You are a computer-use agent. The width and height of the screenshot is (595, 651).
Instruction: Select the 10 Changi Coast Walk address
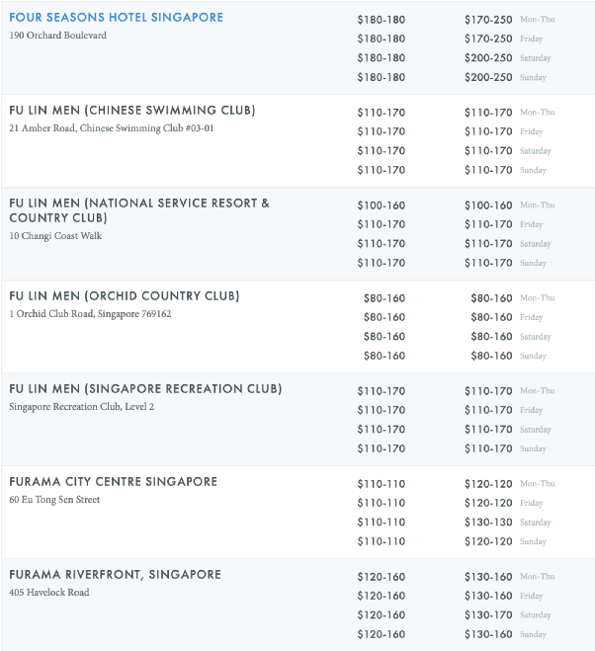pos(55,236)
